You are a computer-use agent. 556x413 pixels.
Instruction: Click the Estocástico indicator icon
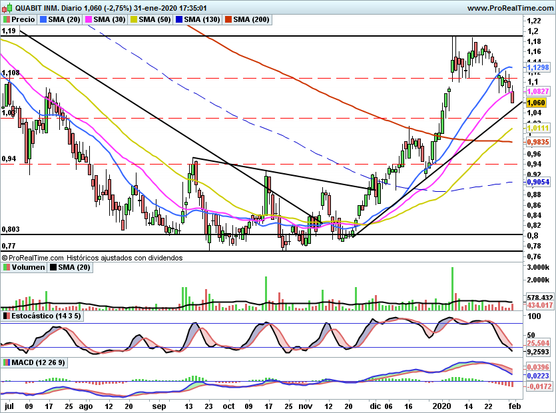tap(7, 316)
